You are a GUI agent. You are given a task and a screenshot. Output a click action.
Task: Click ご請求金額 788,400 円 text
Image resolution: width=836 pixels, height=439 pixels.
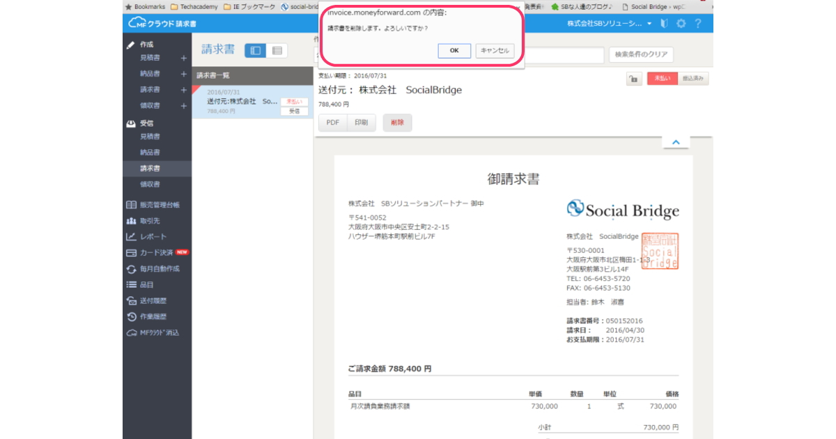tap(389, 368)
